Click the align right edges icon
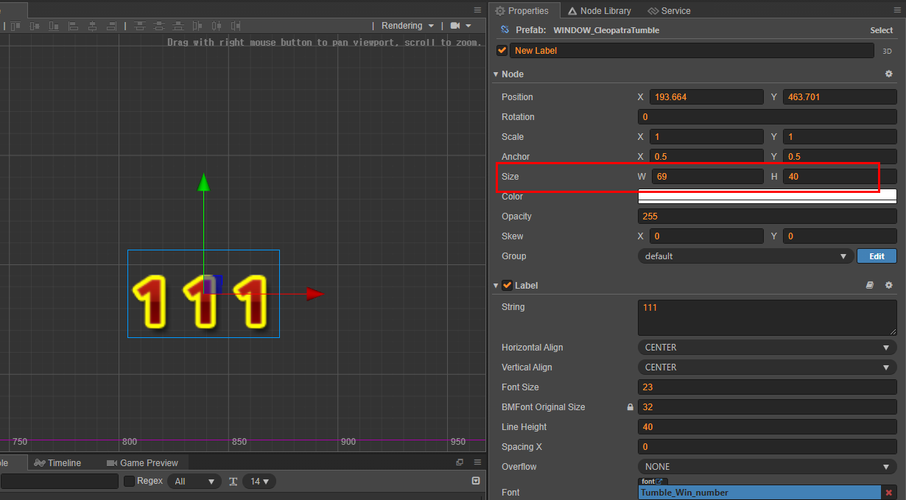This screenshot has width=906, height=500. click(x=111, y=26)
